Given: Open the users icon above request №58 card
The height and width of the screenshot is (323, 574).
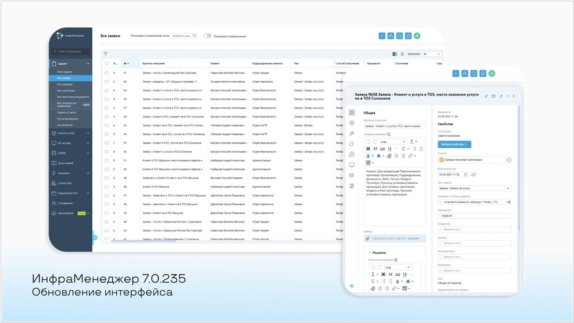Looking at the screenshot, I should (x=465, y=74).
